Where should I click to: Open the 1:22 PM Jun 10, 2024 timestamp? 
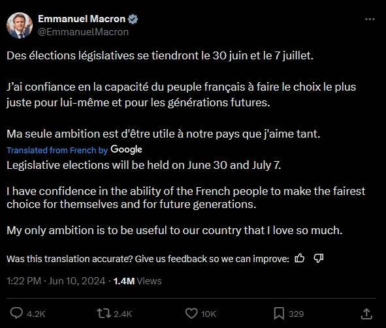[56, 281]
